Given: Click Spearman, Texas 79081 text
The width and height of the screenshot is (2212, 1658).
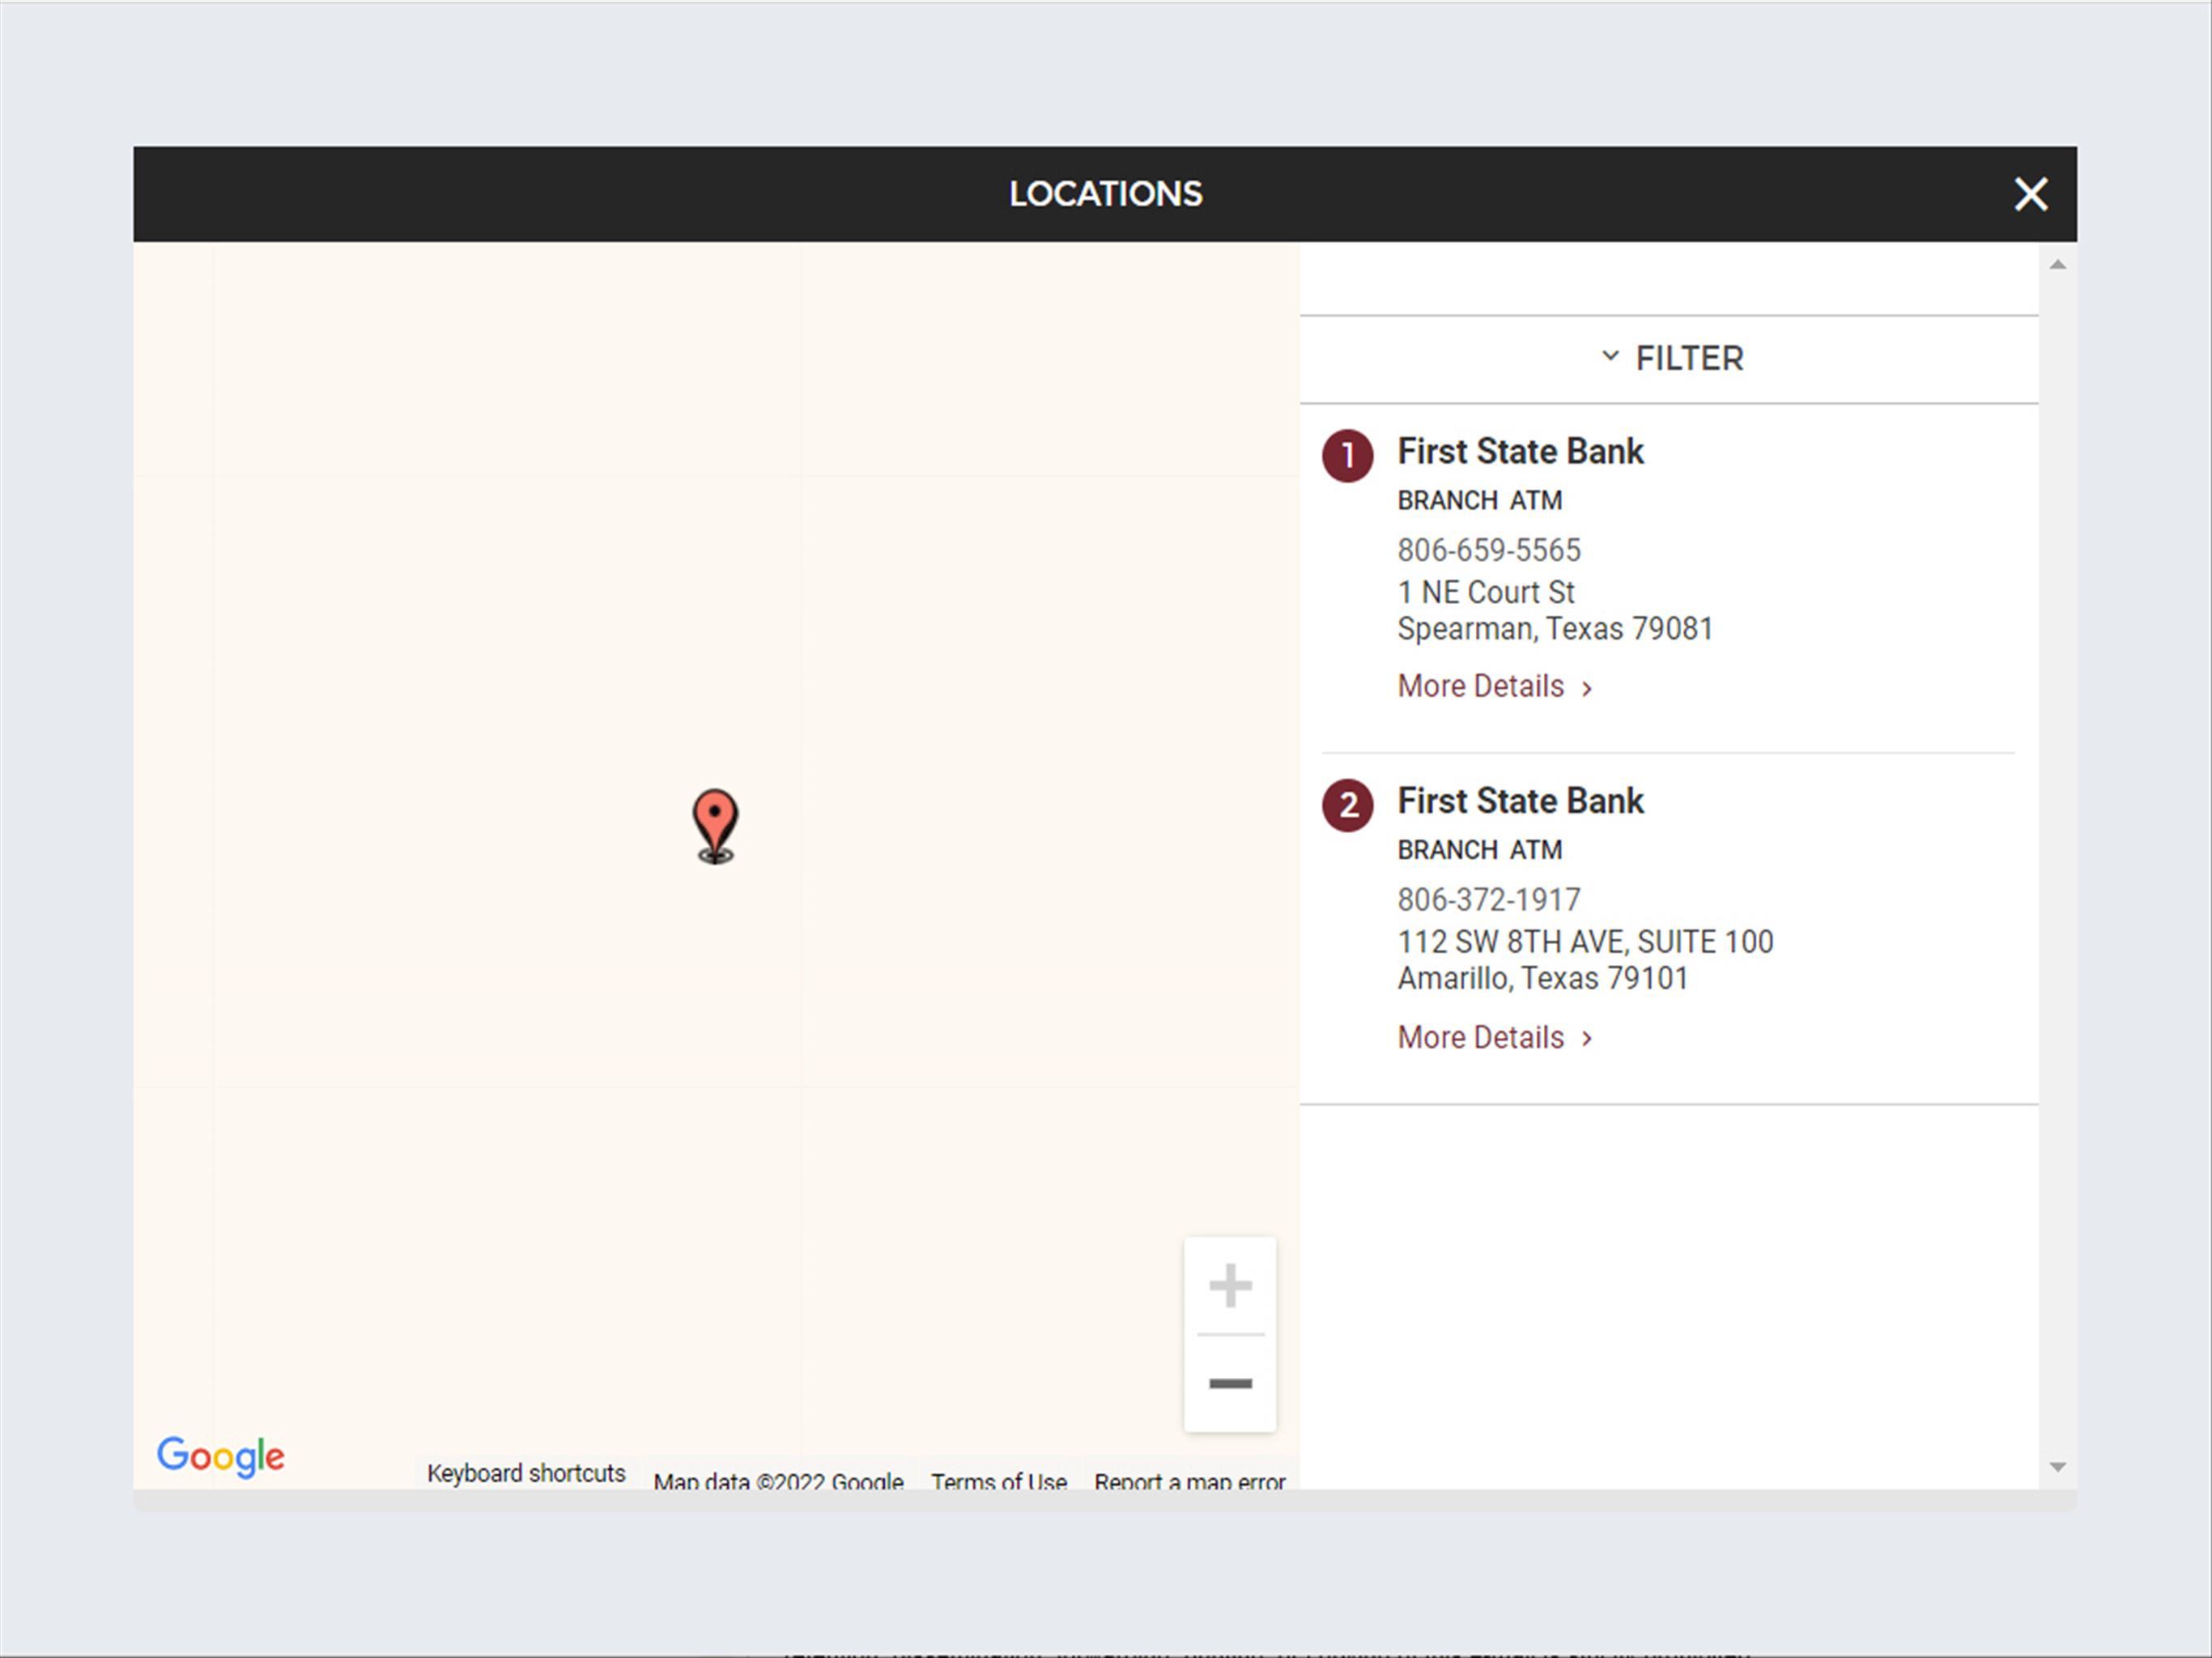Looking at the screenshot, I should point(1555,629).
